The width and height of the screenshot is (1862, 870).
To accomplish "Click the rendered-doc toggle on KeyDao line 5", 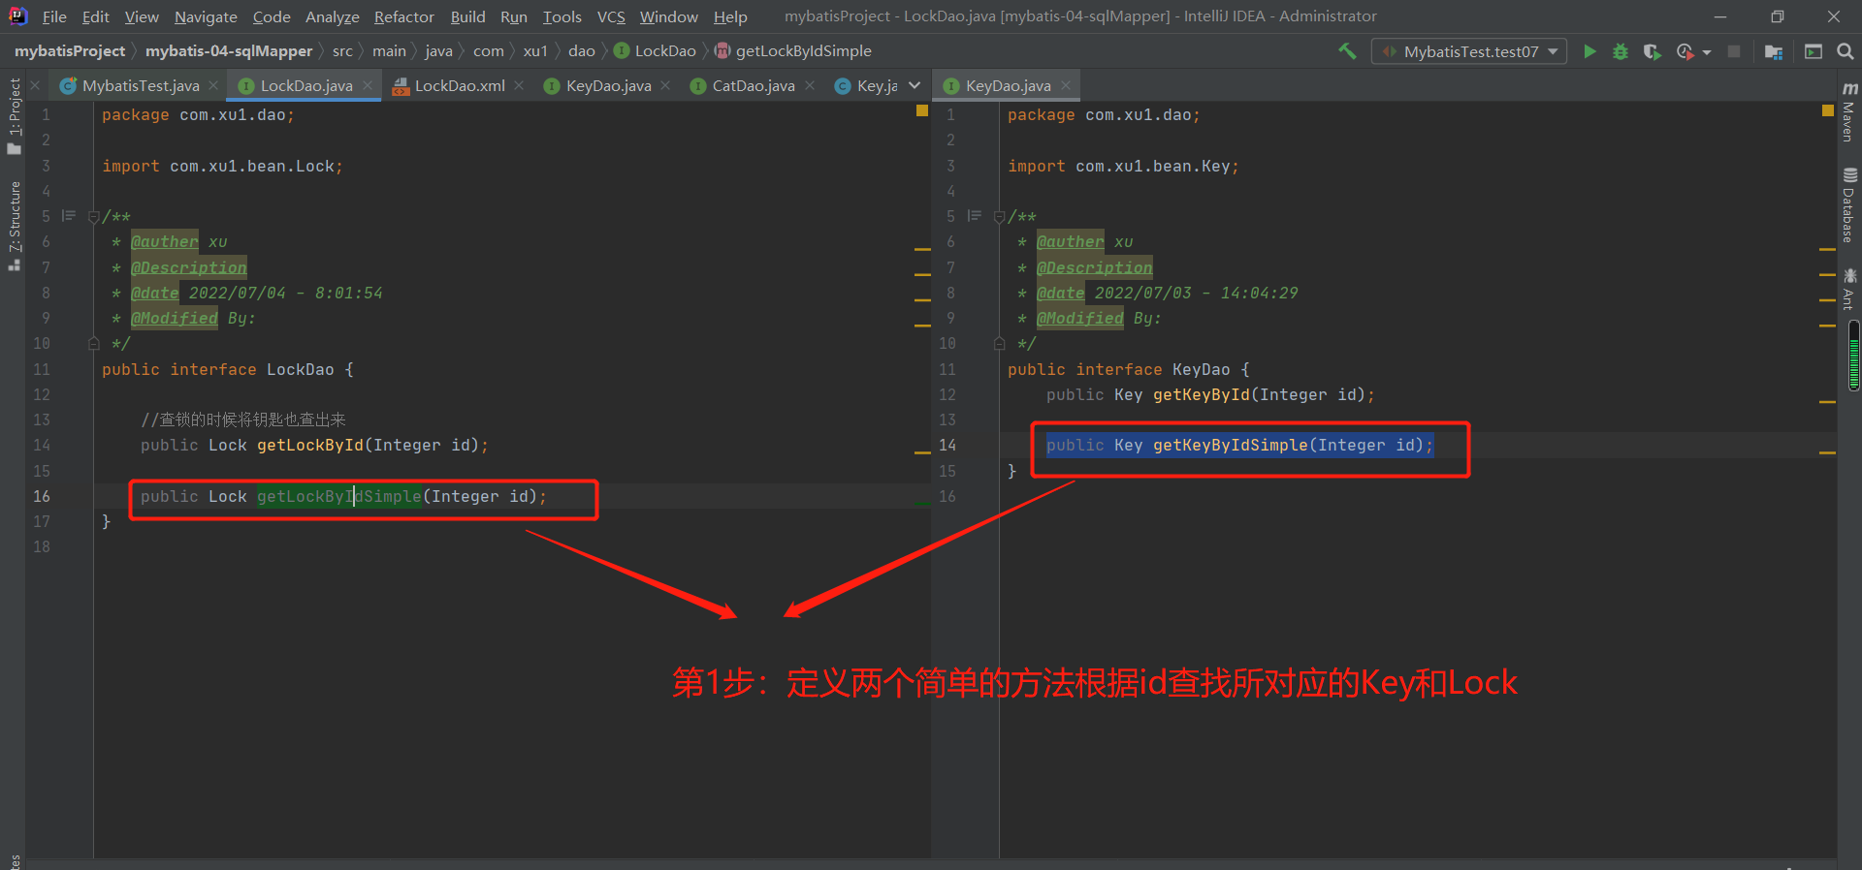I will click(975, 216).
